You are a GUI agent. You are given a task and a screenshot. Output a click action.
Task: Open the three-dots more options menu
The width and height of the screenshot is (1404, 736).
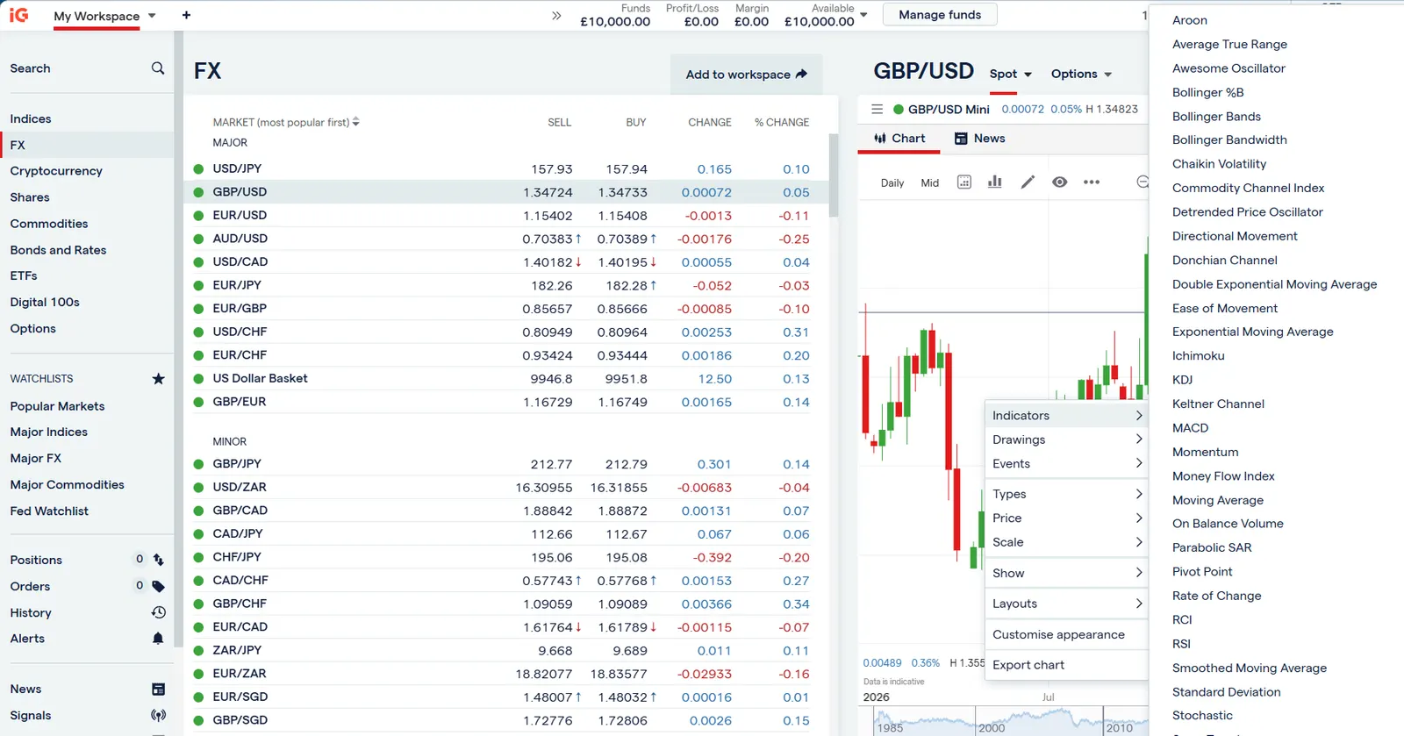point(1092,182)
